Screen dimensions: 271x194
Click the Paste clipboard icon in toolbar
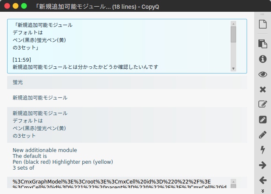pos(263,44)
